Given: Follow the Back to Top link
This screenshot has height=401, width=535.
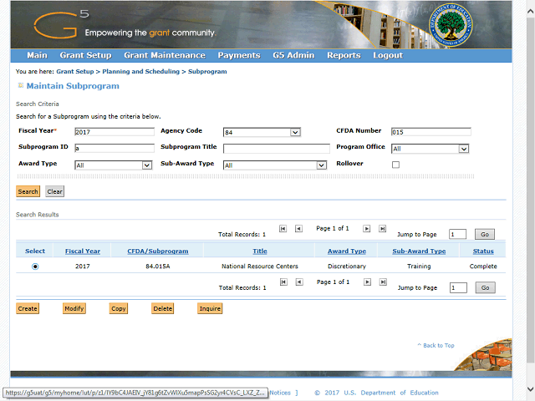Looking at the screenshot, I should pos(436,345).
